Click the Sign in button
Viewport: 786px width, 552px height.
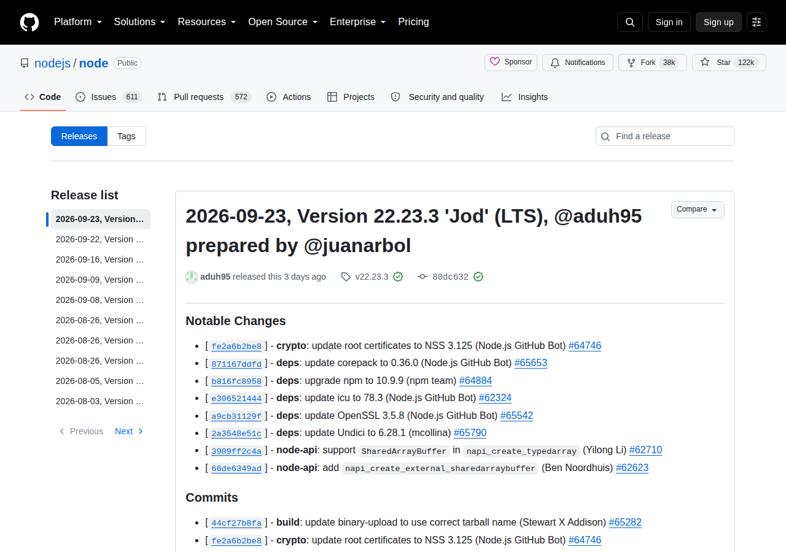[x=669, y=22]
